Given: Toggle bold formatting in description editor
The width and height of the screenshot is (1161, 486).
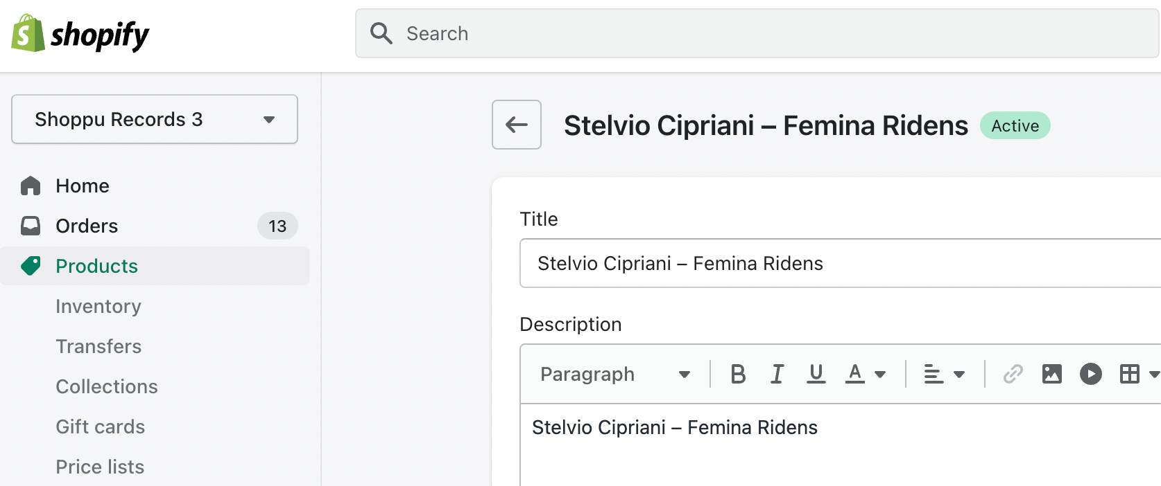Looking at the screenshot, I should [738, 374].
